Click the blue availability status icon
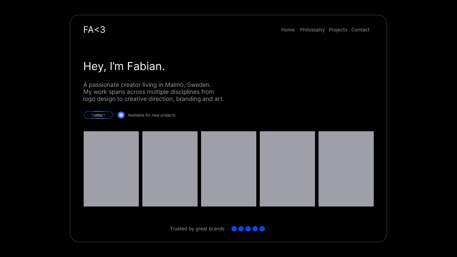The image size is (457, 257). tap(121, 115)
